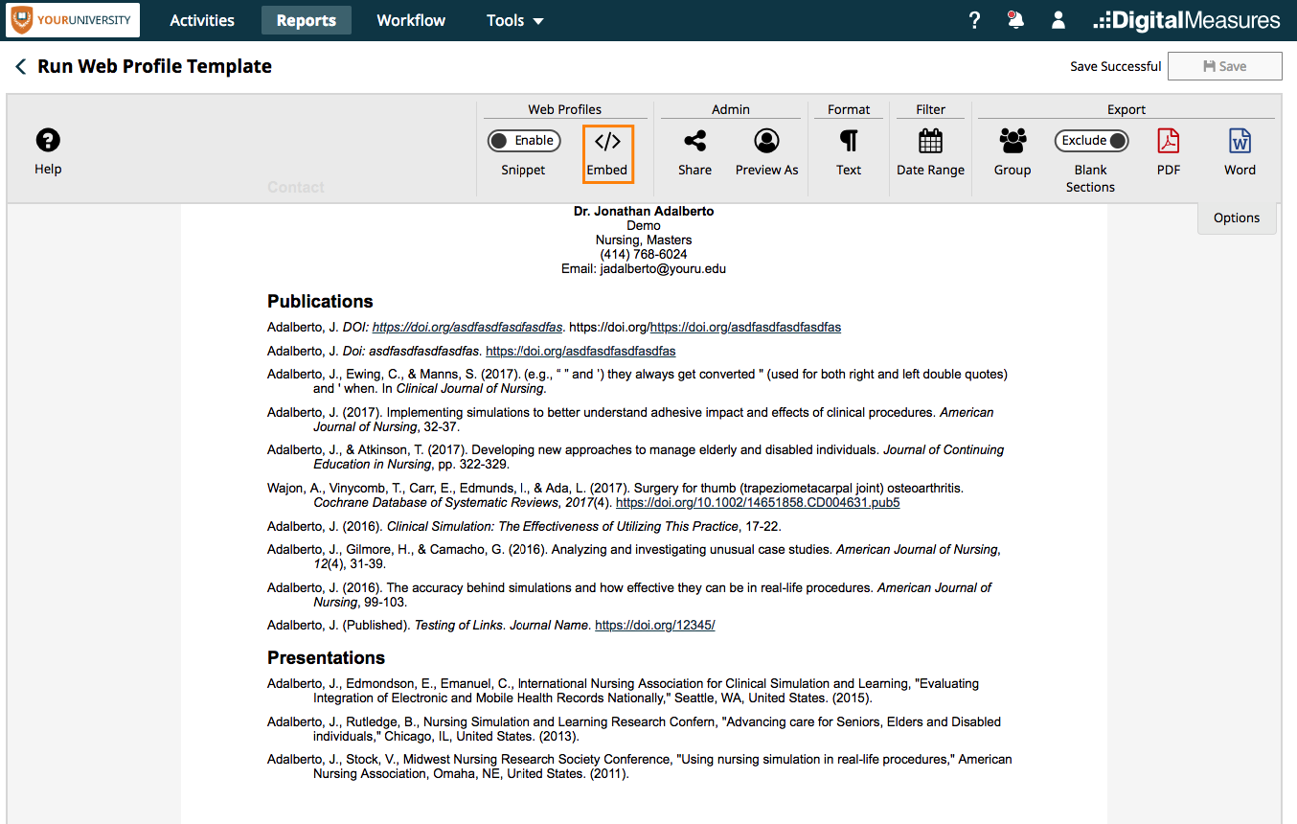1297x824 pixels.
Task: Open the Tools dropdown menu
Action: pos(514,19)
